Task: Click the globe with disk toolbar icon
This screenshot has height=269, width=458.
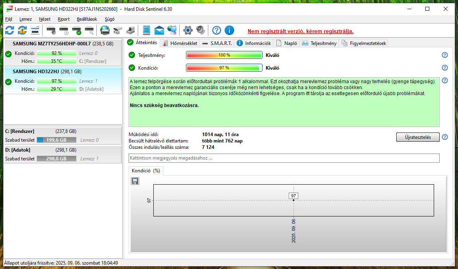Action: click(105, 30)
